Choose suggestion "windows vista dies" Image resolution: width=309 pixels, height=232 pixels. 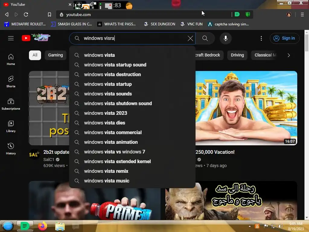coord(132,123)
